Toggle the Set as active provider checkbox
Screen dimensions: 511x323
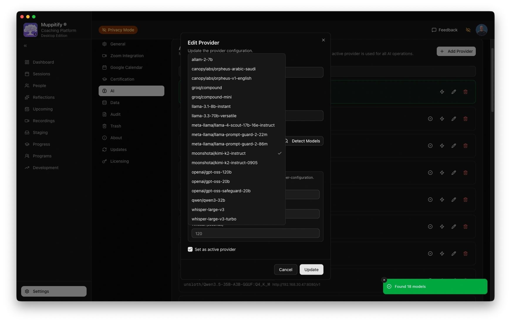[190, 249]
